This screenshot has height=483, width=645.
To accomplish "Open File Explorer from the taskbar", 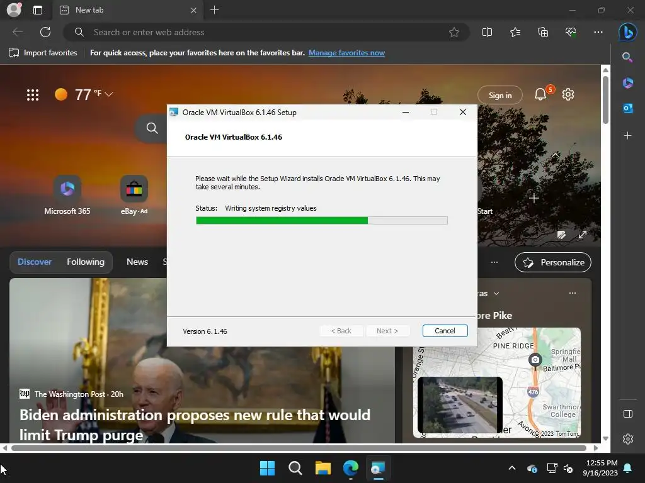I will tap(323, 468).
